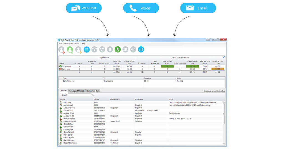
Task: Click the conference call icon
Action: point(125,49)
